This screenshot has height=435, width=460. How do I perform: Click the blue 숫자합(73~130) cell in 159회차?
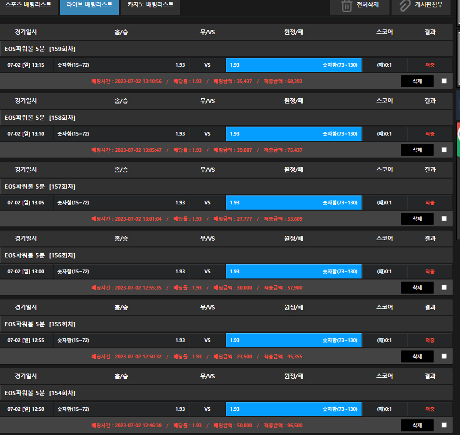[294, 65]
